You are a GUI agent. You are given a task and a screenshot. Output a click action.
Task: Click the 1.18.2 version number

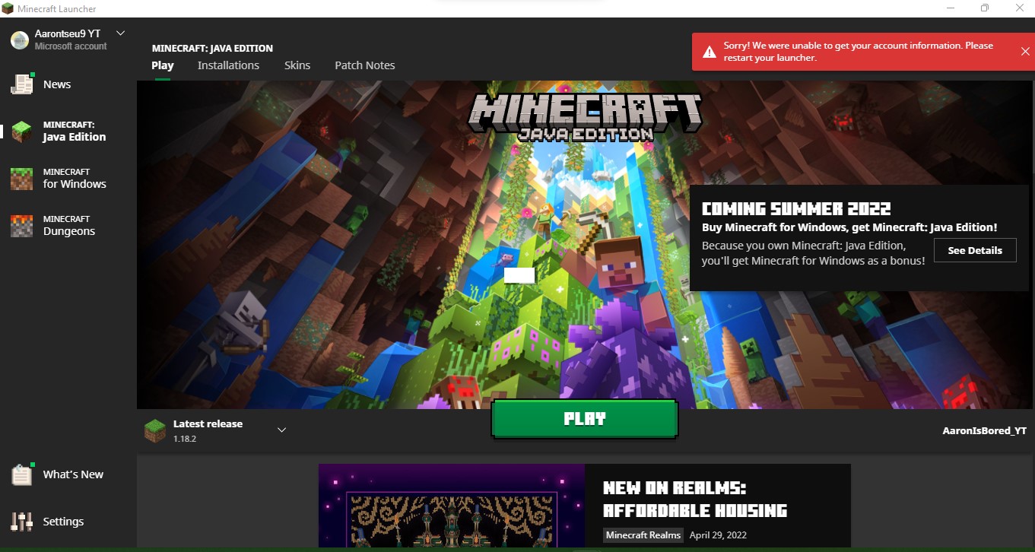185,439
